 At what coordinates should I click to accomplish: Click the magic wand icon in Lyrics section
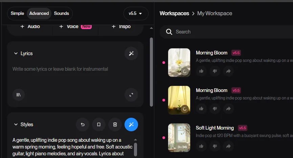pyautogui.click(x=131, y=53)
